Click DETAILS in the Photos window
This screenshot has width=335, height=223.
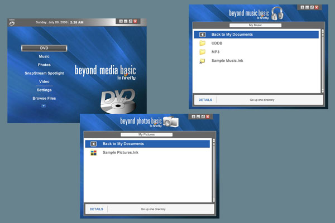97,209
